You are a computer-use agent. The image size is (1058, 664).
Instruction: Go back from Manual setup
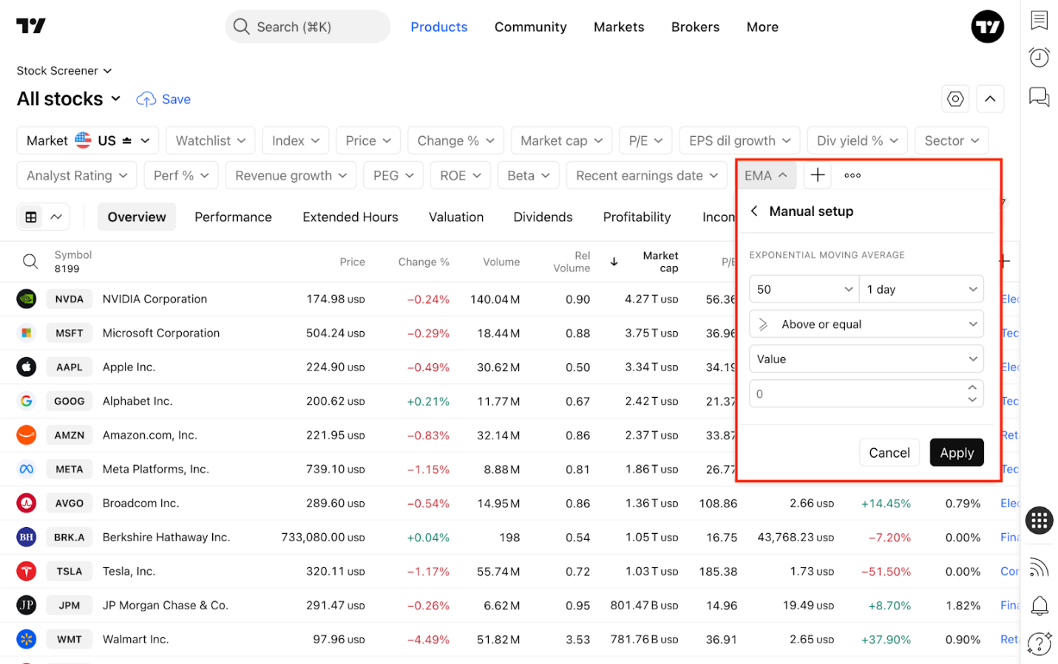pos(754,211)
